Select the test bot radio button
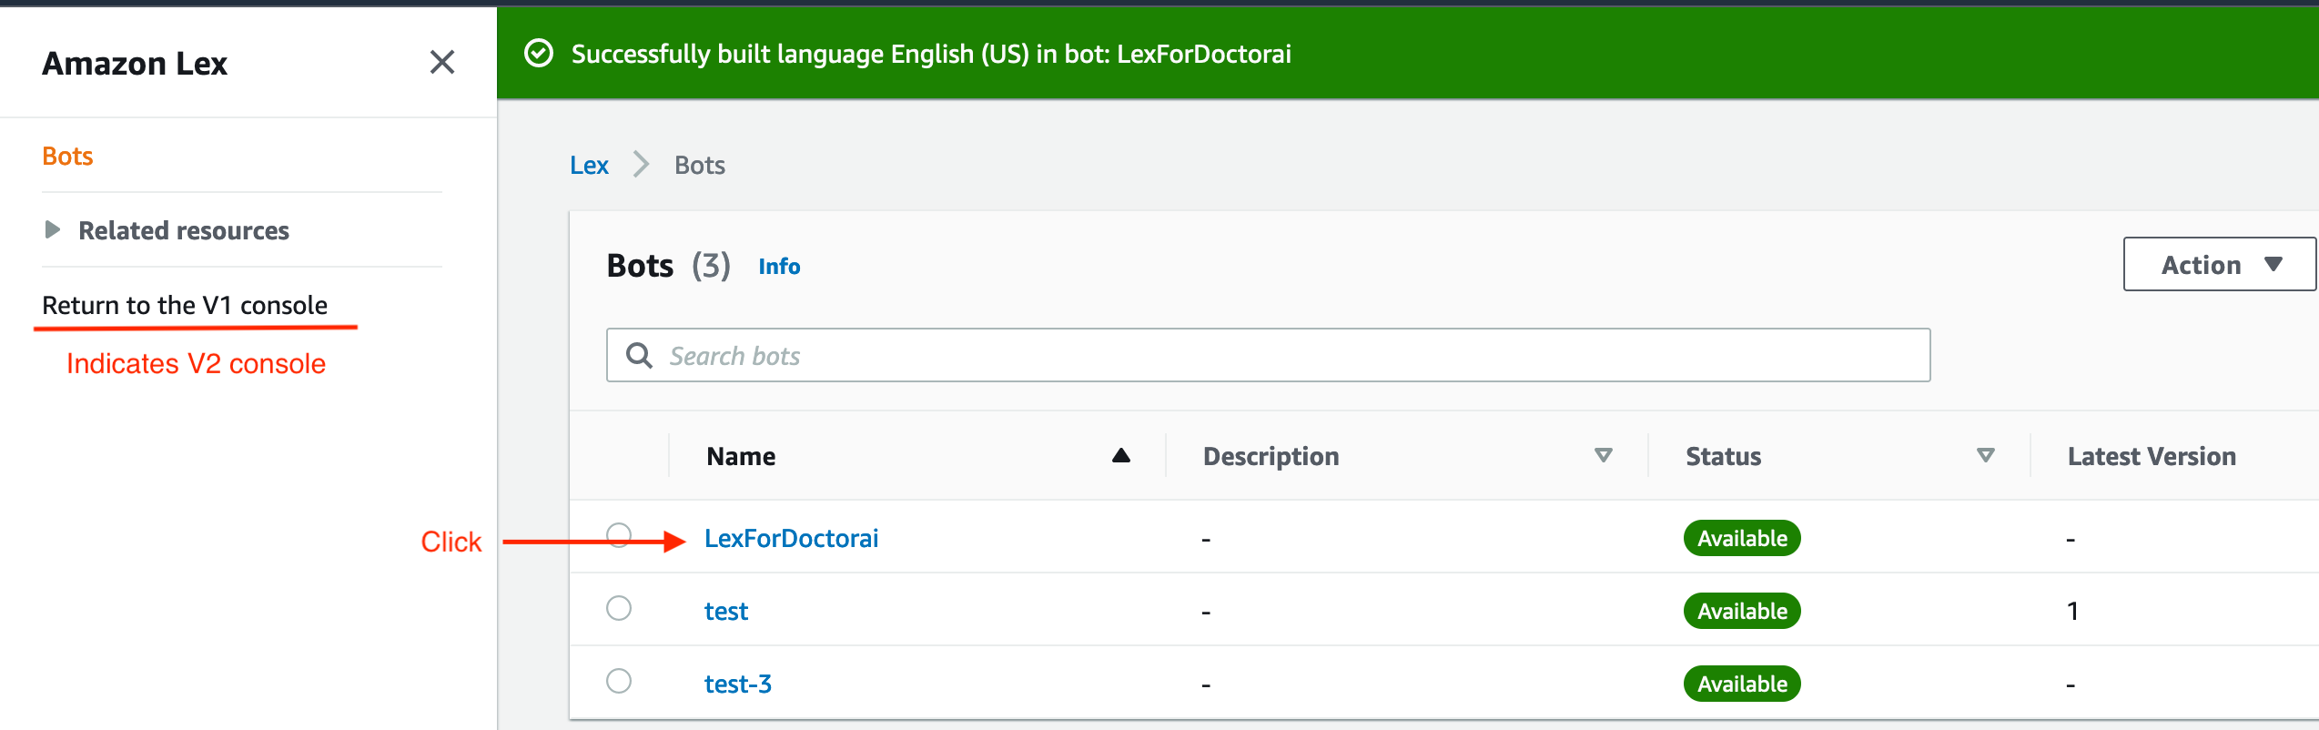Screen dimensions: 2319x730 [619, 608]
